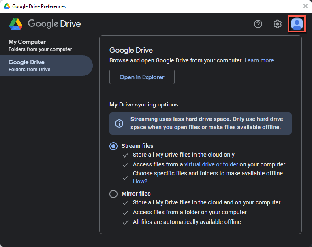The width and height of the screenshot is (312, 247).
Task: Select the Stream files radio button
Action: [x=113, y=146]
